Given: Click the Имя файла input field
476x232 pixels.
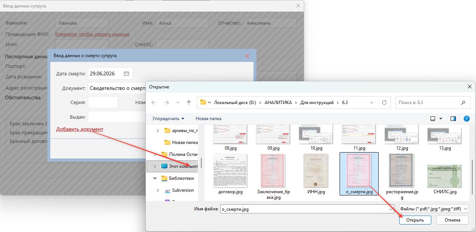Looking at the screenshot, I should pyautogui.click(x=307, y=209).
